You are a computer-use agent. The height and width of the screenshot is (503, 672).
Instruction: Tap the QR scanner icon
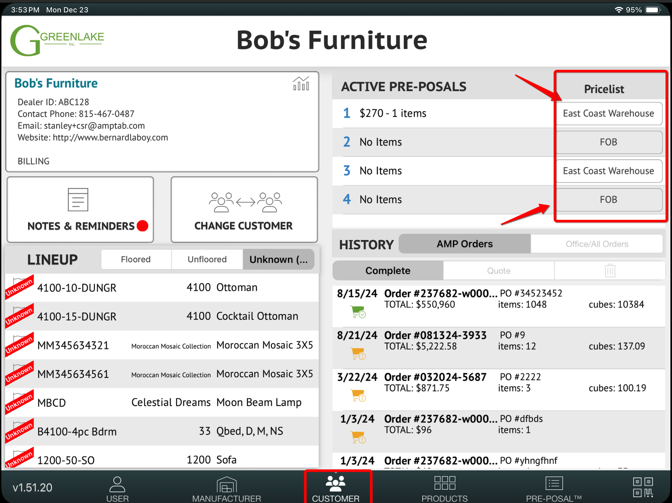point(643,487)
